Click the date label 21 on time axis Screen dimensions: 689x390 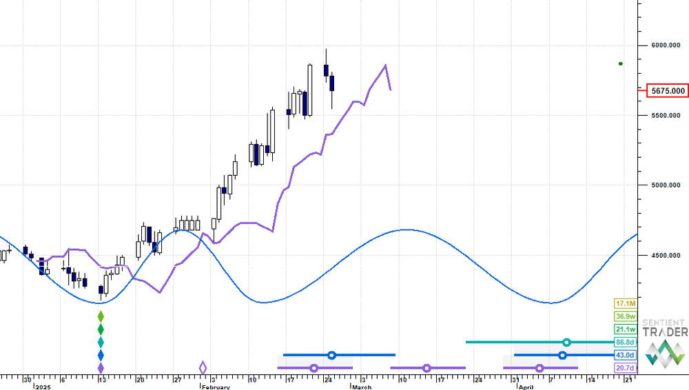[629, 380]
